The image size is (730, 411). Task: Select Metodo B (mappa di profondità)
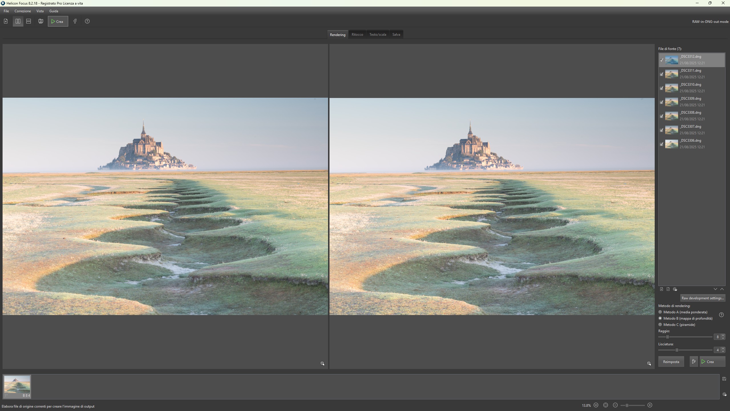685,318
